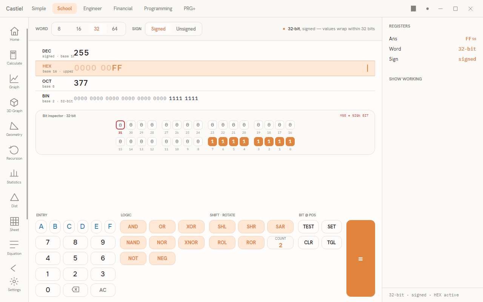483x302 pixels.
Task: Open the Equation sidebar icon
Action: tap(14, 248)
